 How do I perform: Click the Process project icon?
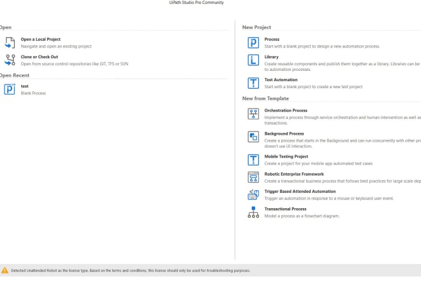[x=253, y=43]
